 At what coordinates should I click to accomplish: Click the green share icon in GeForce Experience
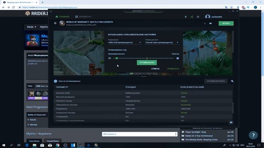coord(192,17)
